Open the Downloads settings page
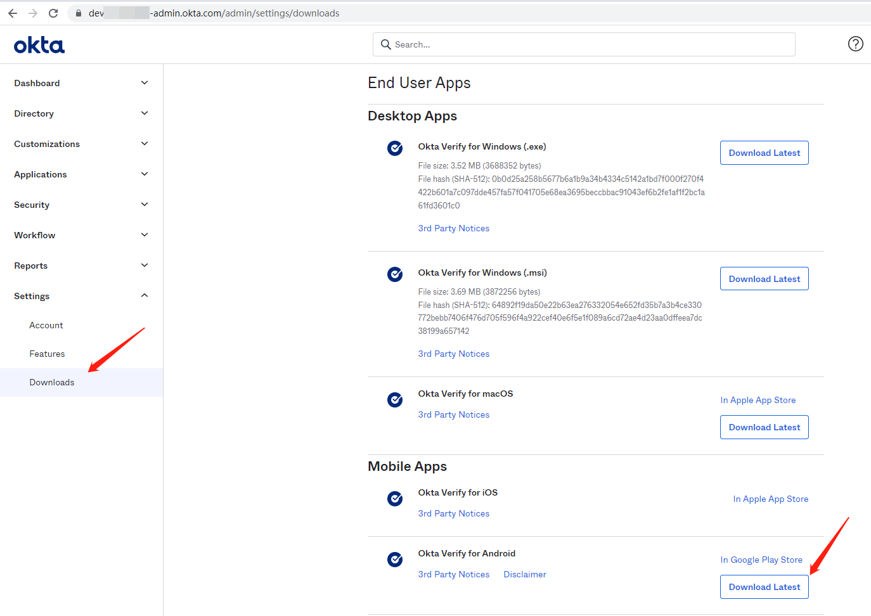The width and height of the screenshot is (871, 616). (52, 382)
